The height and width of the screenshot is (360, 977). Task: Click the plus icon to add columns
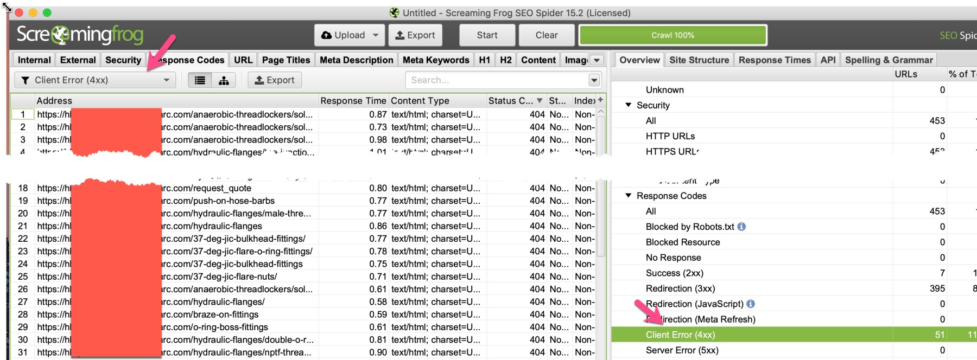pos(600,100)
